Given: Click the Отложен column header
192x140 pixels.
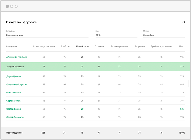Looking at the screenshot, I should pos(99,46).
